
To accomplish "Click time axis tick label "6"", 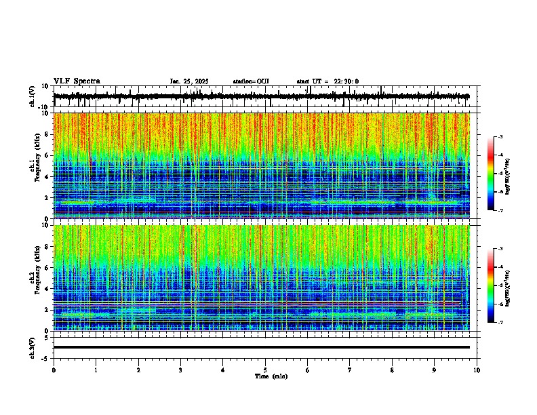I will [x=307, y=370].
